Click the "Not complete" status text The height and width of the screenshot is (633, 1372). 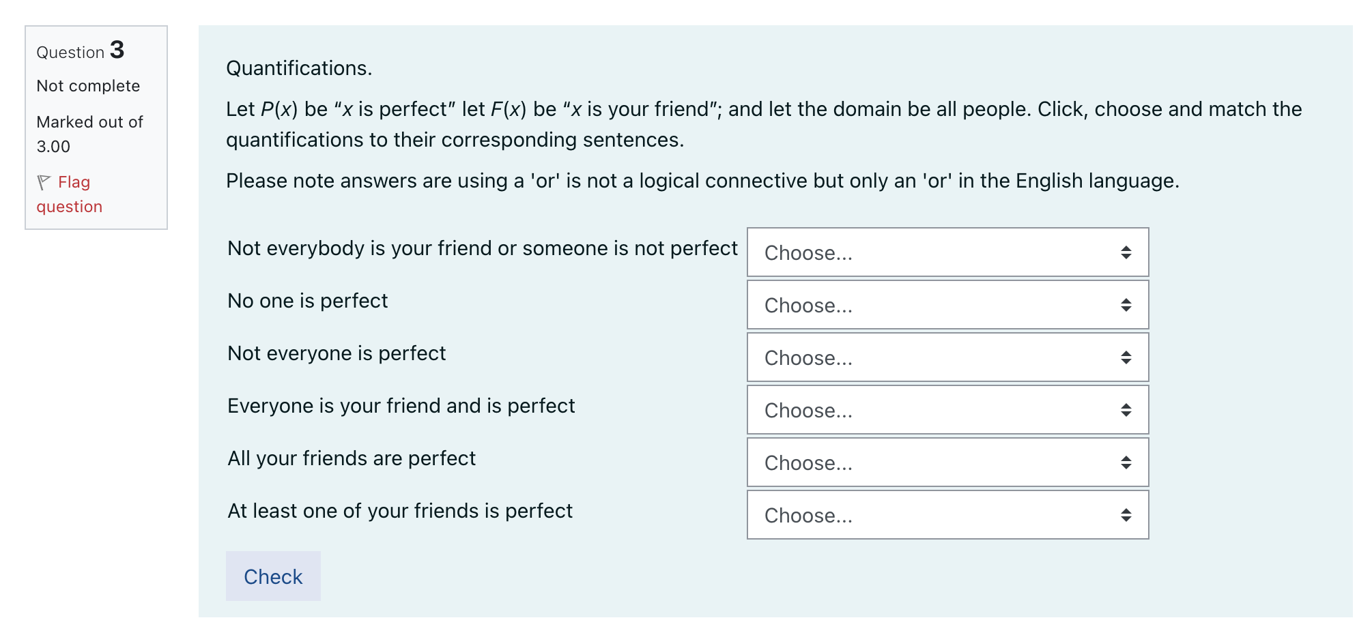tap(88, 86)
